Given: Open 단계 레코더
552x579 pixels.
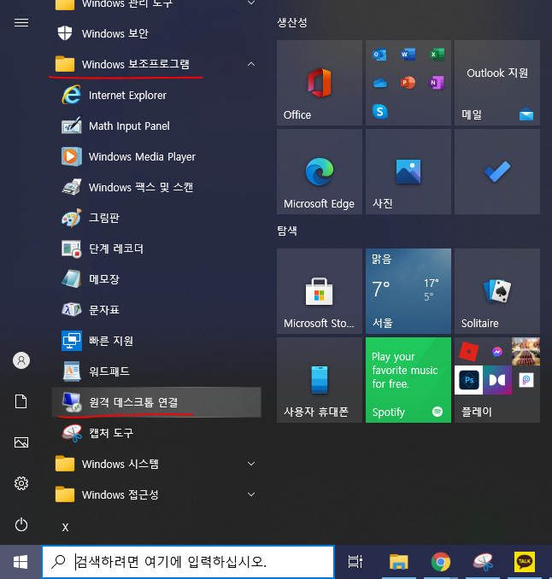Looking at the screenshot, I should [156, 249].
